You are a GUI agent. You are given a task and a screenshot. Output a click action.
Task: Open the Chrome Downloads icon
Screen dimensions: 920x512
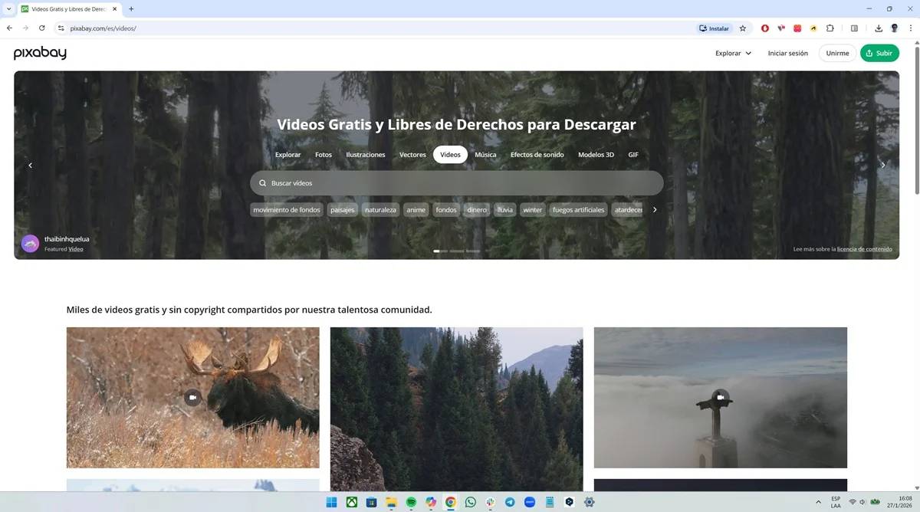[x=879, y=28]
